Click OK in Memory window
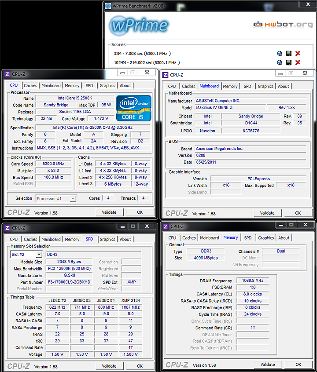Screen dimensions: 317x372 (299, 365)
